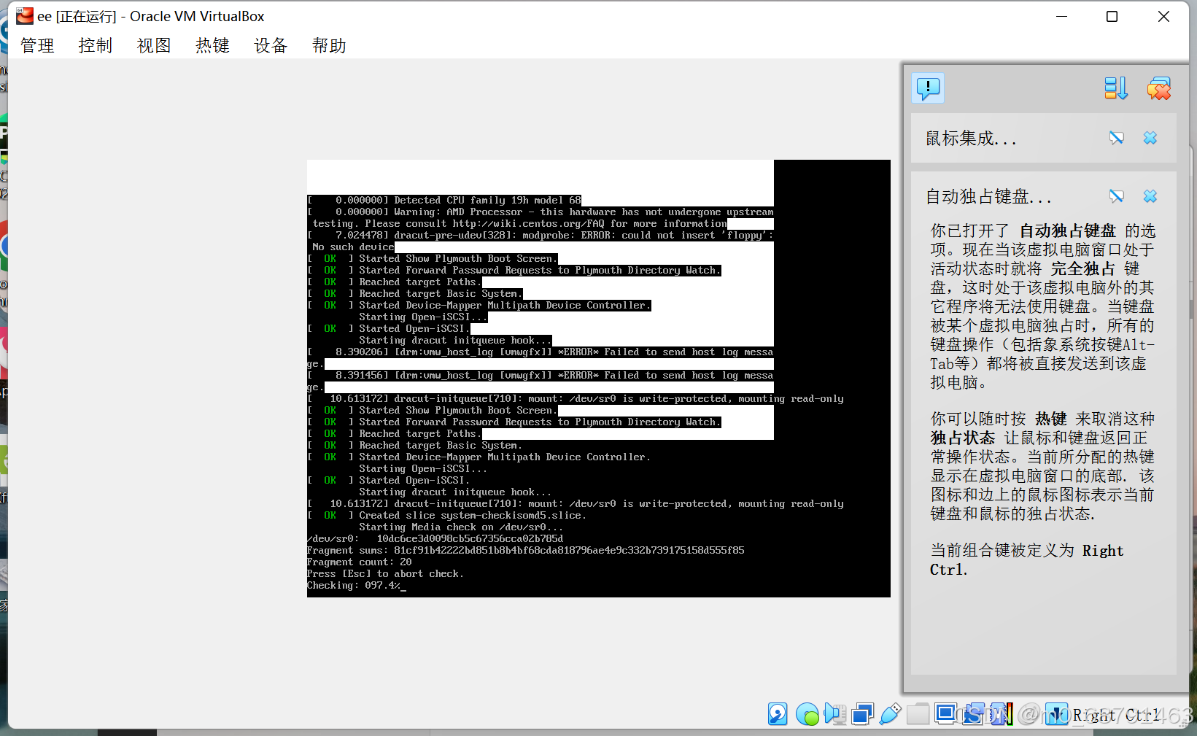1197x736 pixels.
Task: Click the network adapters status icon
Action: tap(863, 713)
